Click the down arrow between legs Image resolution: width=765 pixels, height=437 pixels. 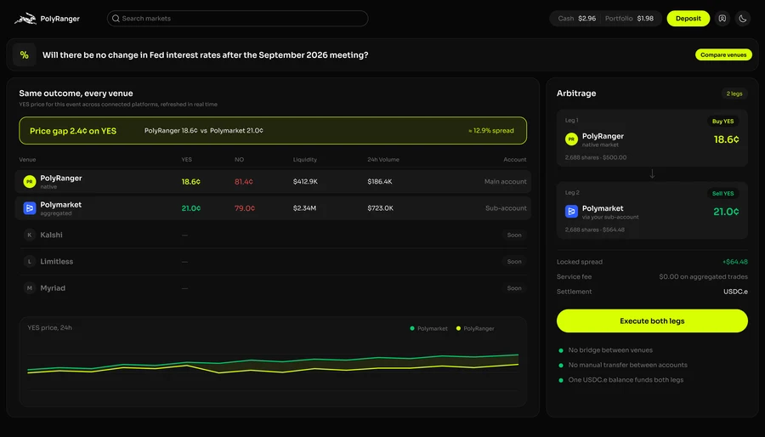[x=652, y=173]
